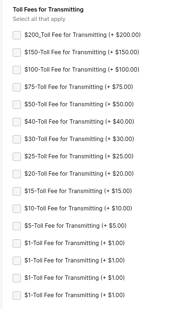This screenshot has height=309, width=176.
Task: Check the $75 Toll Fee option
Action: [17, 87]
